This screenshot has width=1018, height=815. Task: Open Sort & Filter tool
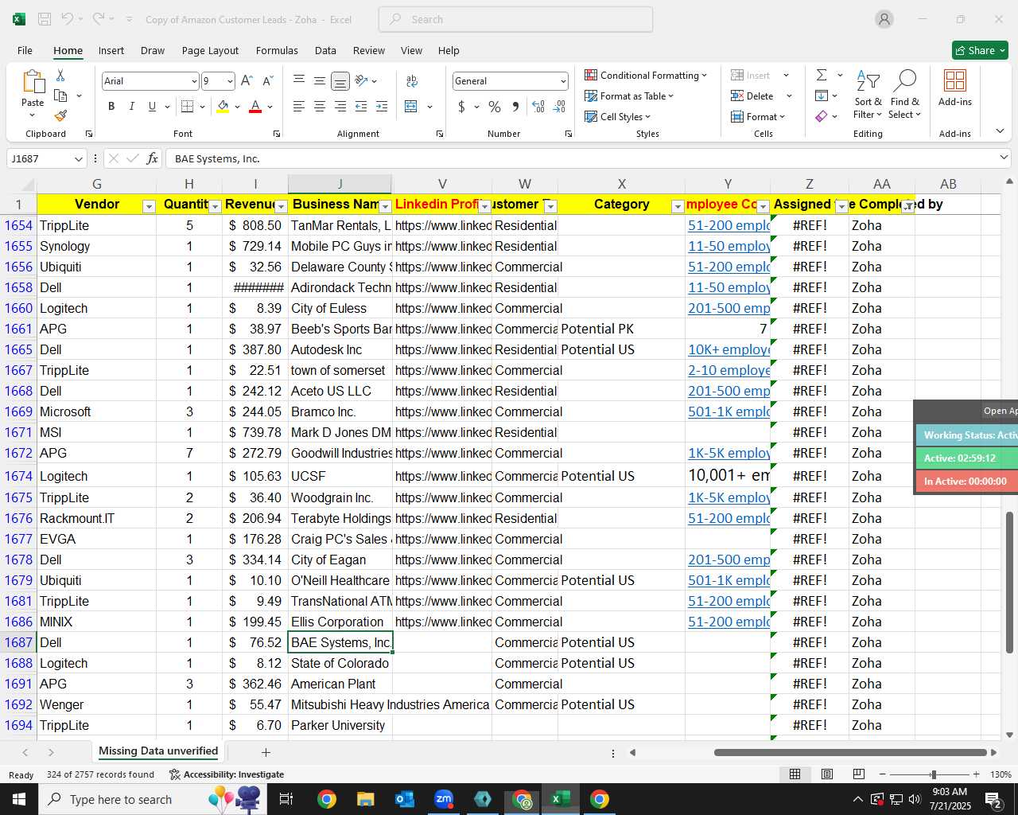pos(868,95)
